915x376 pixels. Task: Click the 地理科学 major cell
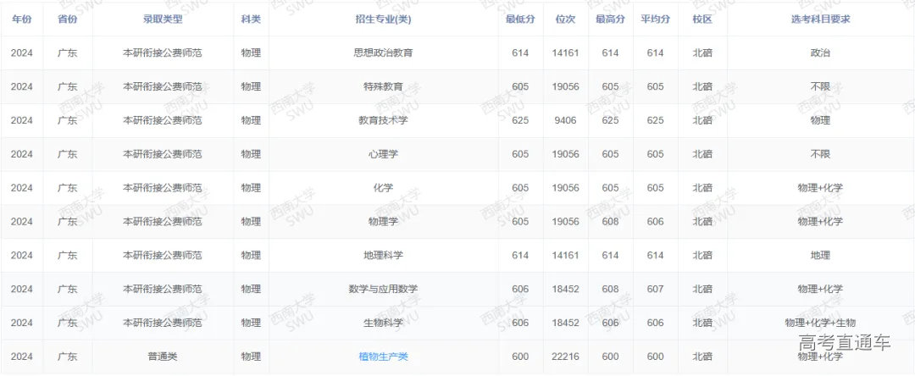tap(383, 255)
